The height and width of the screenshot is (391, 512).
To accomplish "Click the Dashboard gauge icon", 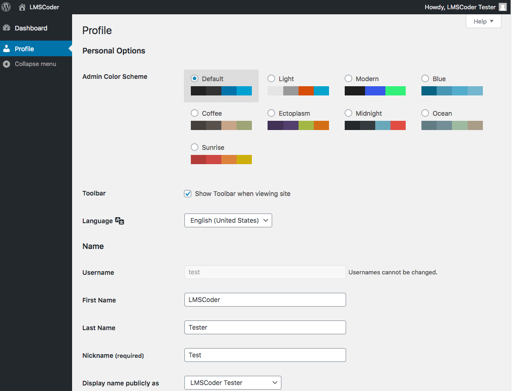I will pos(8,28).
